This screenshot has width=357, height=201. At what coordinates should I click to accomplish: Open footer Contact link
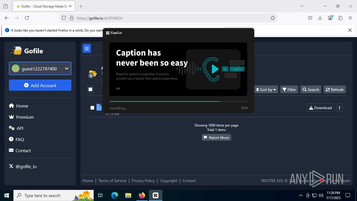tap(189, 181)
